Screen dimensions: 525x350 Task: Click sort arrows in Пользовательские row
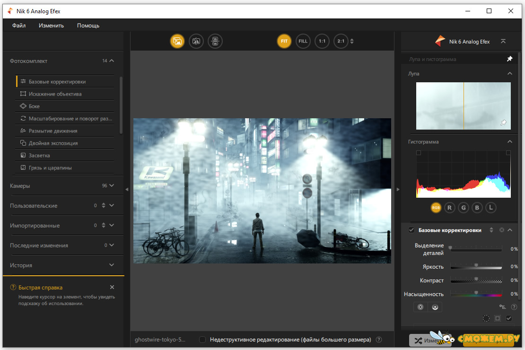(x=104, y=205)
